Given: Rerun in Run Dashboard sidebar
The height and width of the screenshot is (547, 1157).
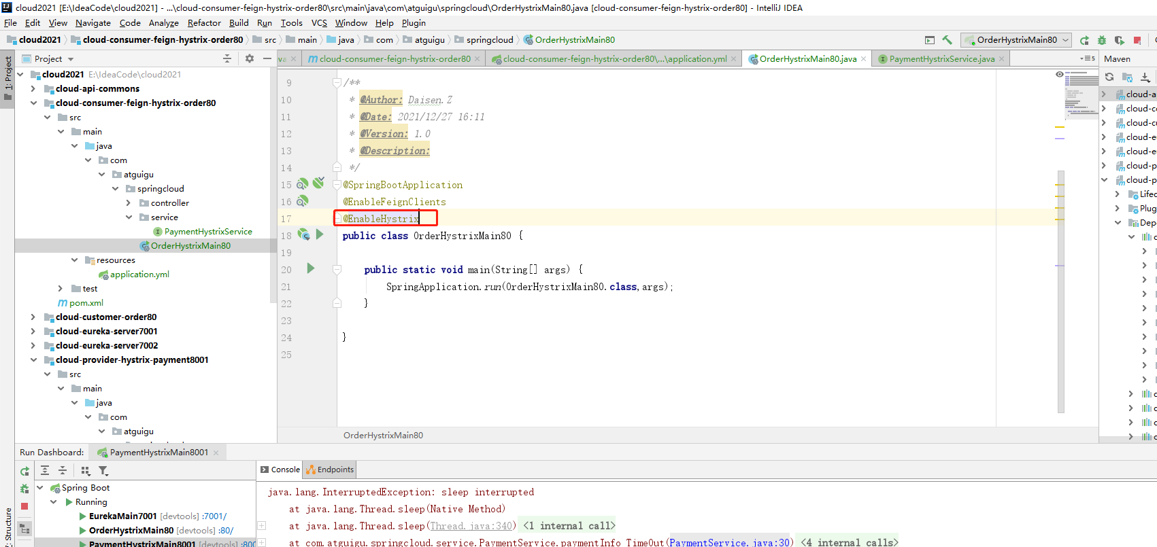Looking at the screenshot, I should [24, 471].
